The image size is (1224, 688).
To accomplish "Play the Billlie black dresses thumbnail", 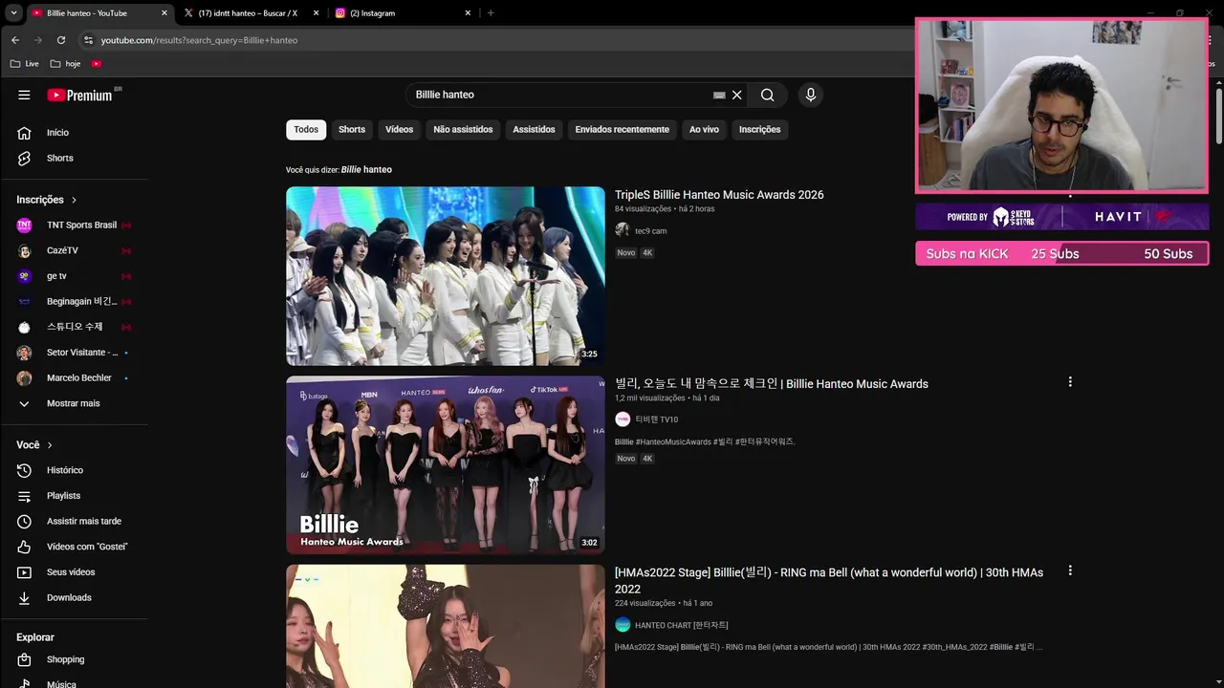I will pos(446,464).
